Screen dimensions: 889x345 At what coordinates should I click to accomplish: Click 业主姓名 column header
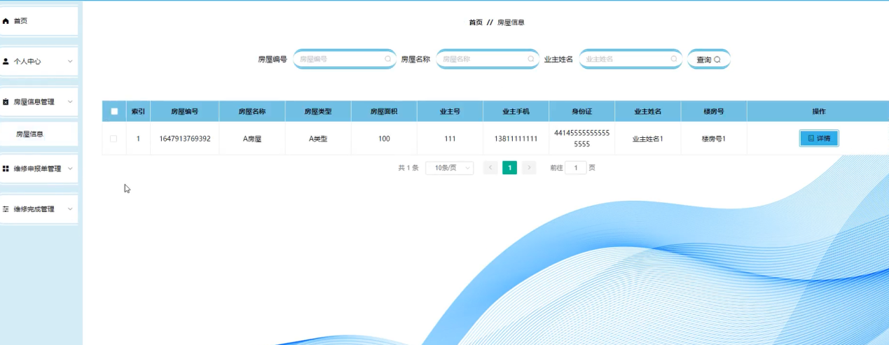pyautogui.click(x=647, y=111)
